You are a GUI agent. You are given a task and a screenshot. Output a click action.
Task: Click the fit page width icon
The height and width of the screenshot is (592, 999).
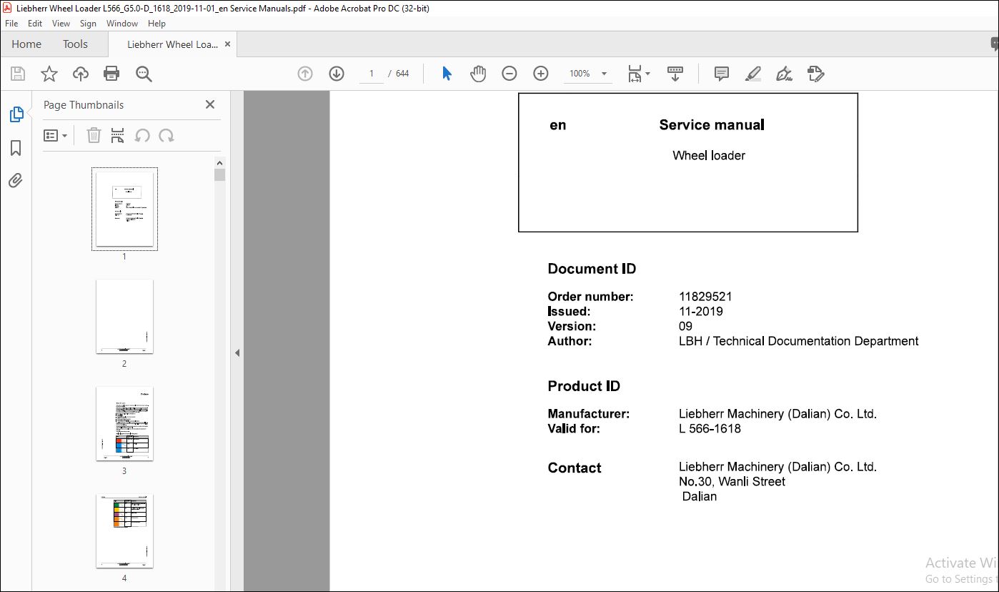click(635, 74)
